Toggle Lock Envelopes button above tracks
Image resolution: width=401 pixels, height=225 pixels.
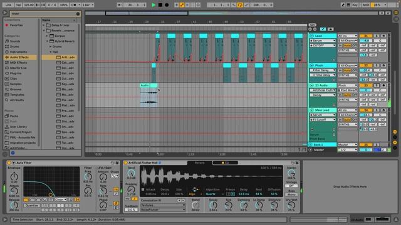pyautogui.click(x=331, y=29)
